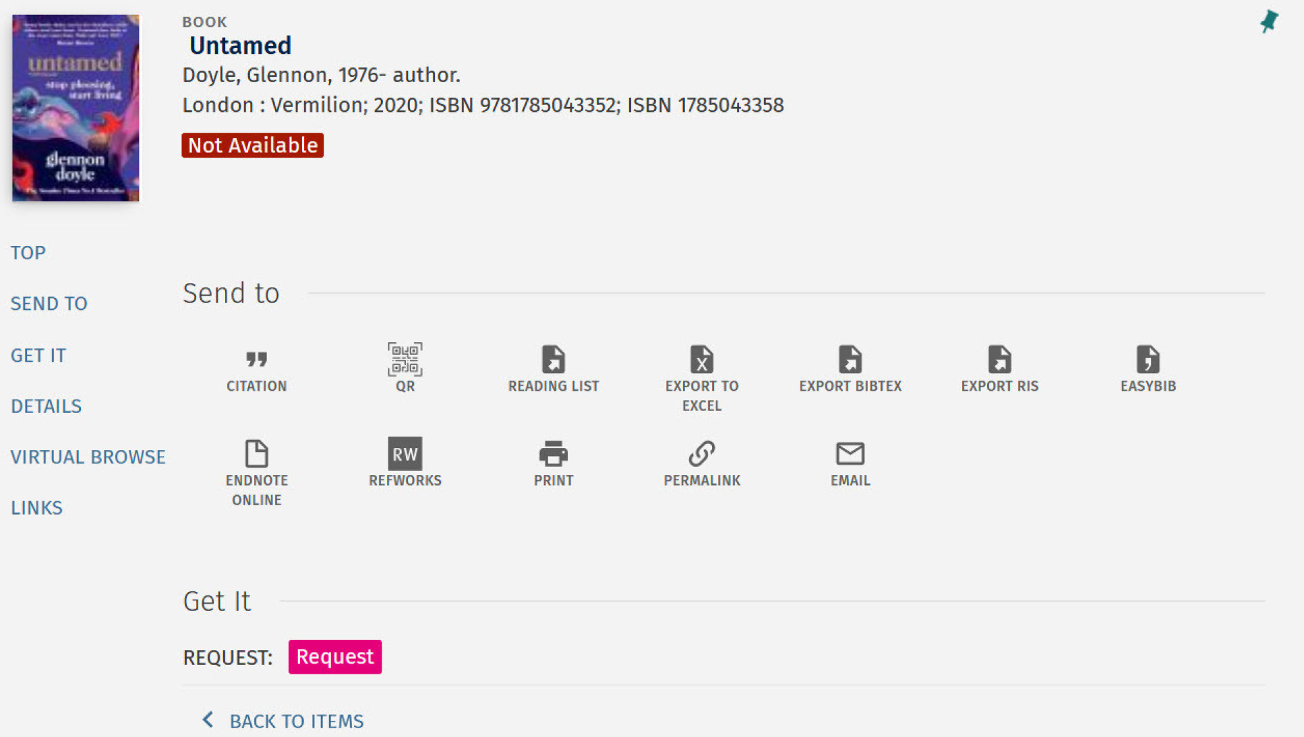
Task: Print this book record
Action: (553, 463)
